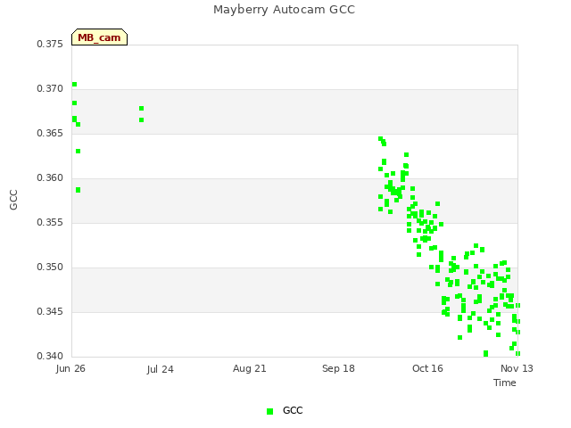Click the Jun 26 x-axis label
The width and height of the screenshot is (571, 428).
click(x=70, y=368)
